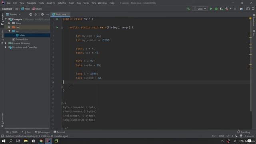Toggle tool window bars icon in status bar
Screen dimensions: 256x144
click(2, 136)
